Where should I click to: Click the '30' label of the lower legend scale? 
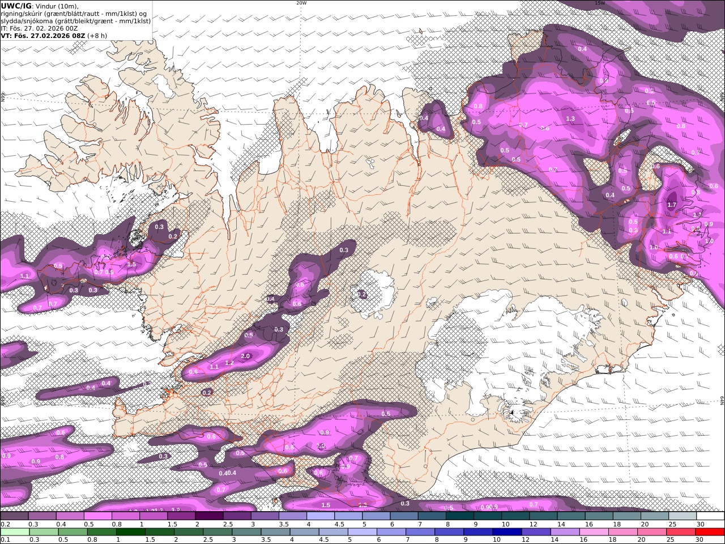(x=700, y=540)
